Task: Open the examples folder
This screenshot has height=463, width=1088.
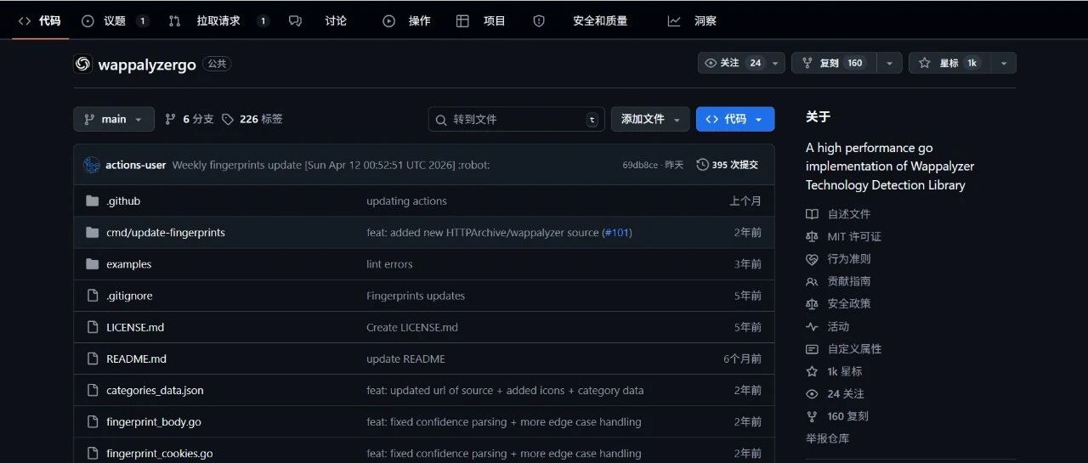Action: point(129,264)
